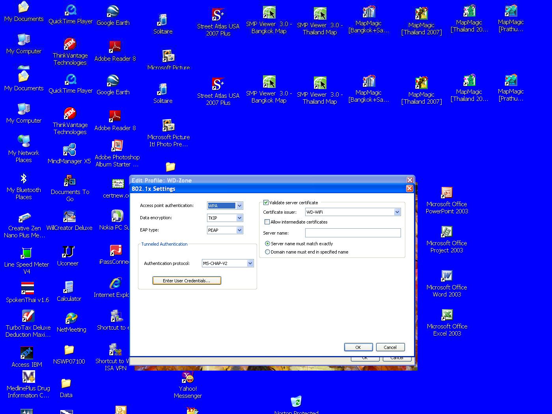Expand the Data encryption dropdown
Screen dimensions: 552x414
point(239,218)
